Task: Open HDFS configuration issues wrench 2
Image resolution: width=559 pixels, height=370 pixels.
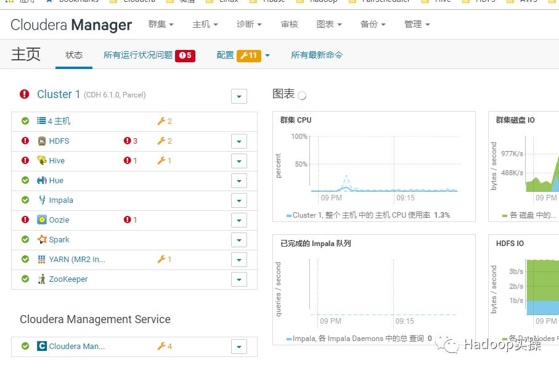Action: [x=165, y=141]
